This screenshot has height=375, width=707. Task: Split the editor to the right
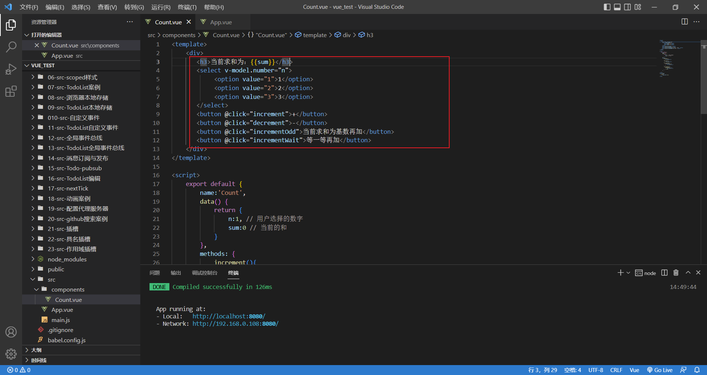click(685, 22)
